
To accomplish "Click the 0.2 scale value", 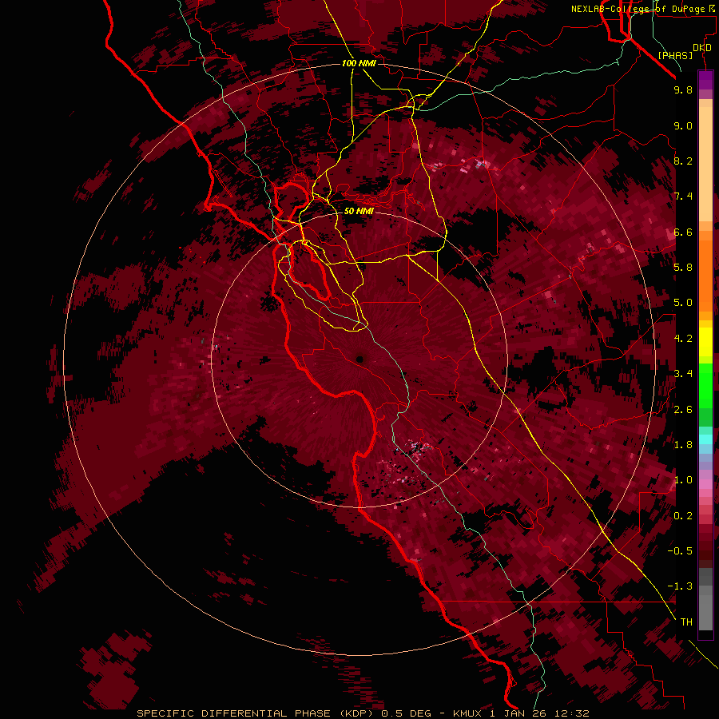I will click(x=683, y=515).
